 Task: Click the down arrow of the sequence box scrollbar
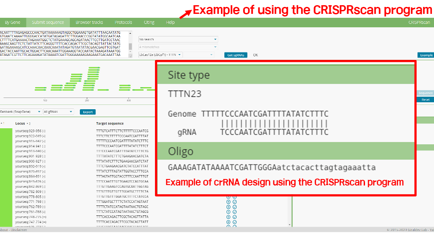click(130, 52)
